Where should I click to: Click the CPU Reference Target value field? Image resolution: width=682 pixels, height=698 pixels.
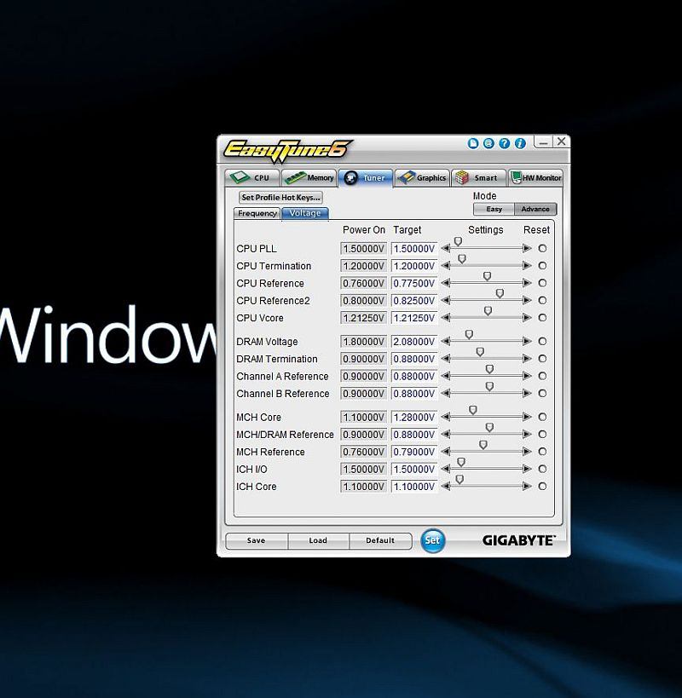tap(414, 283)
